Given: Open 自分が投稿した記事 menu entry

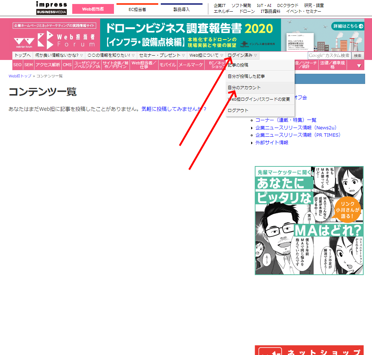Looking at the screenshot, I should coord(246,76).
